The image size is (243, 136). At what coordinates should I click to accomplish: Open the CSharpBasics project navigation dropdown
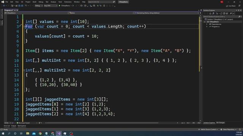(x=36, y=13)
